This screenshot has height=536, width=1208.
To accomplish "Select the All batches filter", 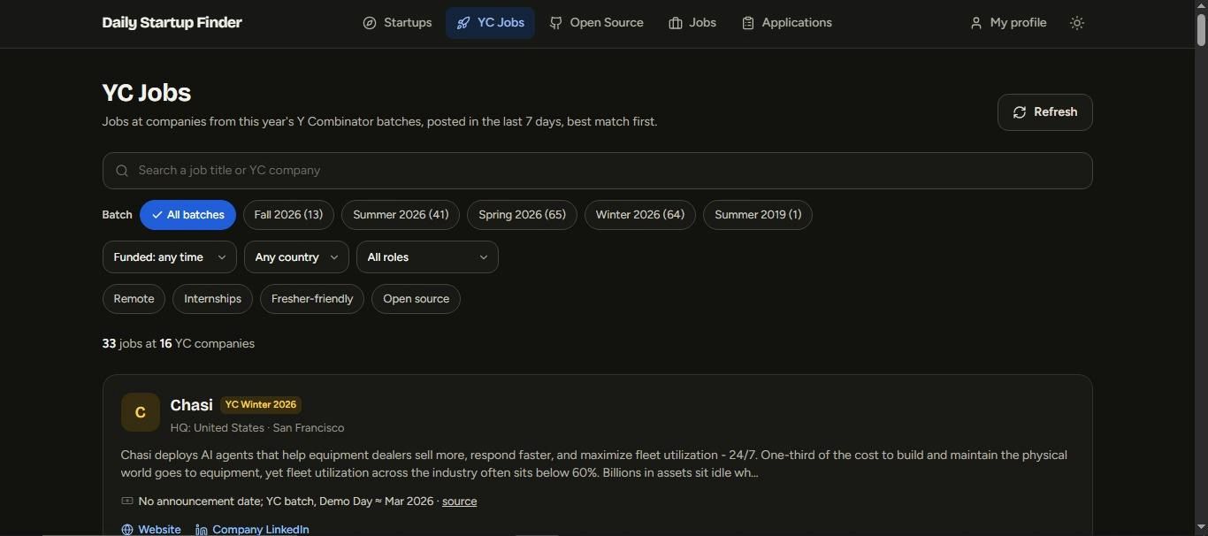I will click(187, 215).
